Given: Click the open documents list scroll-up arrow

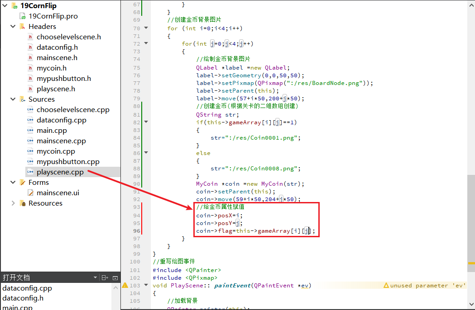Looking at the screenshot, I should [x=115, y=288].
